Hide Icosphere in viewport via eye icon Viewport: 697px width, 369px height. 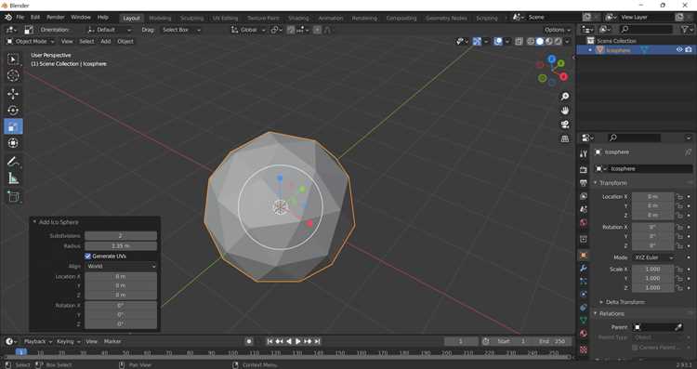pos(679,50)
